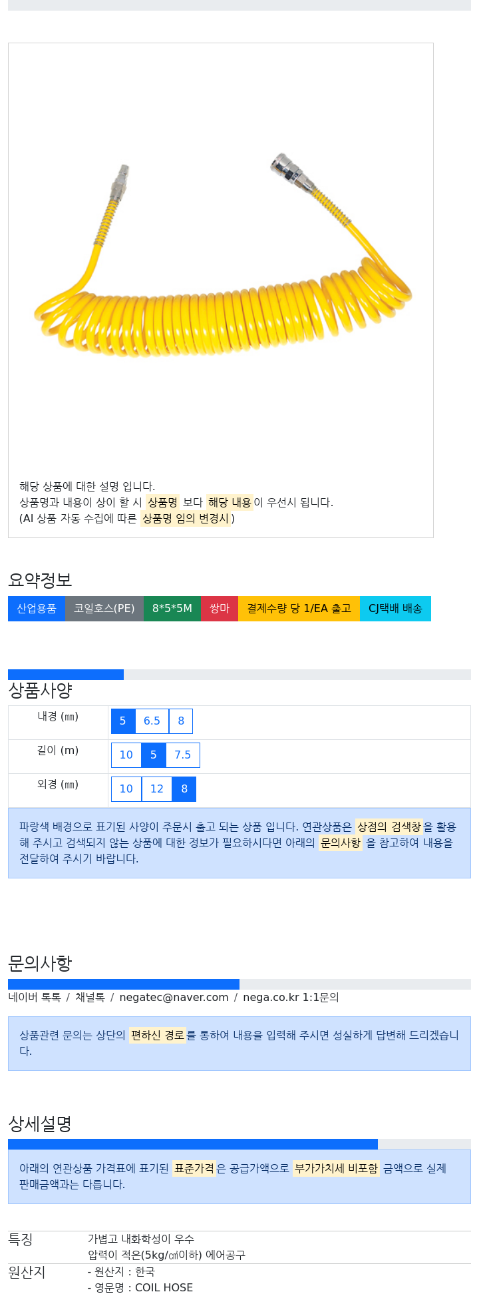Choose inner diameter 8 option

[x=181, y=721]
